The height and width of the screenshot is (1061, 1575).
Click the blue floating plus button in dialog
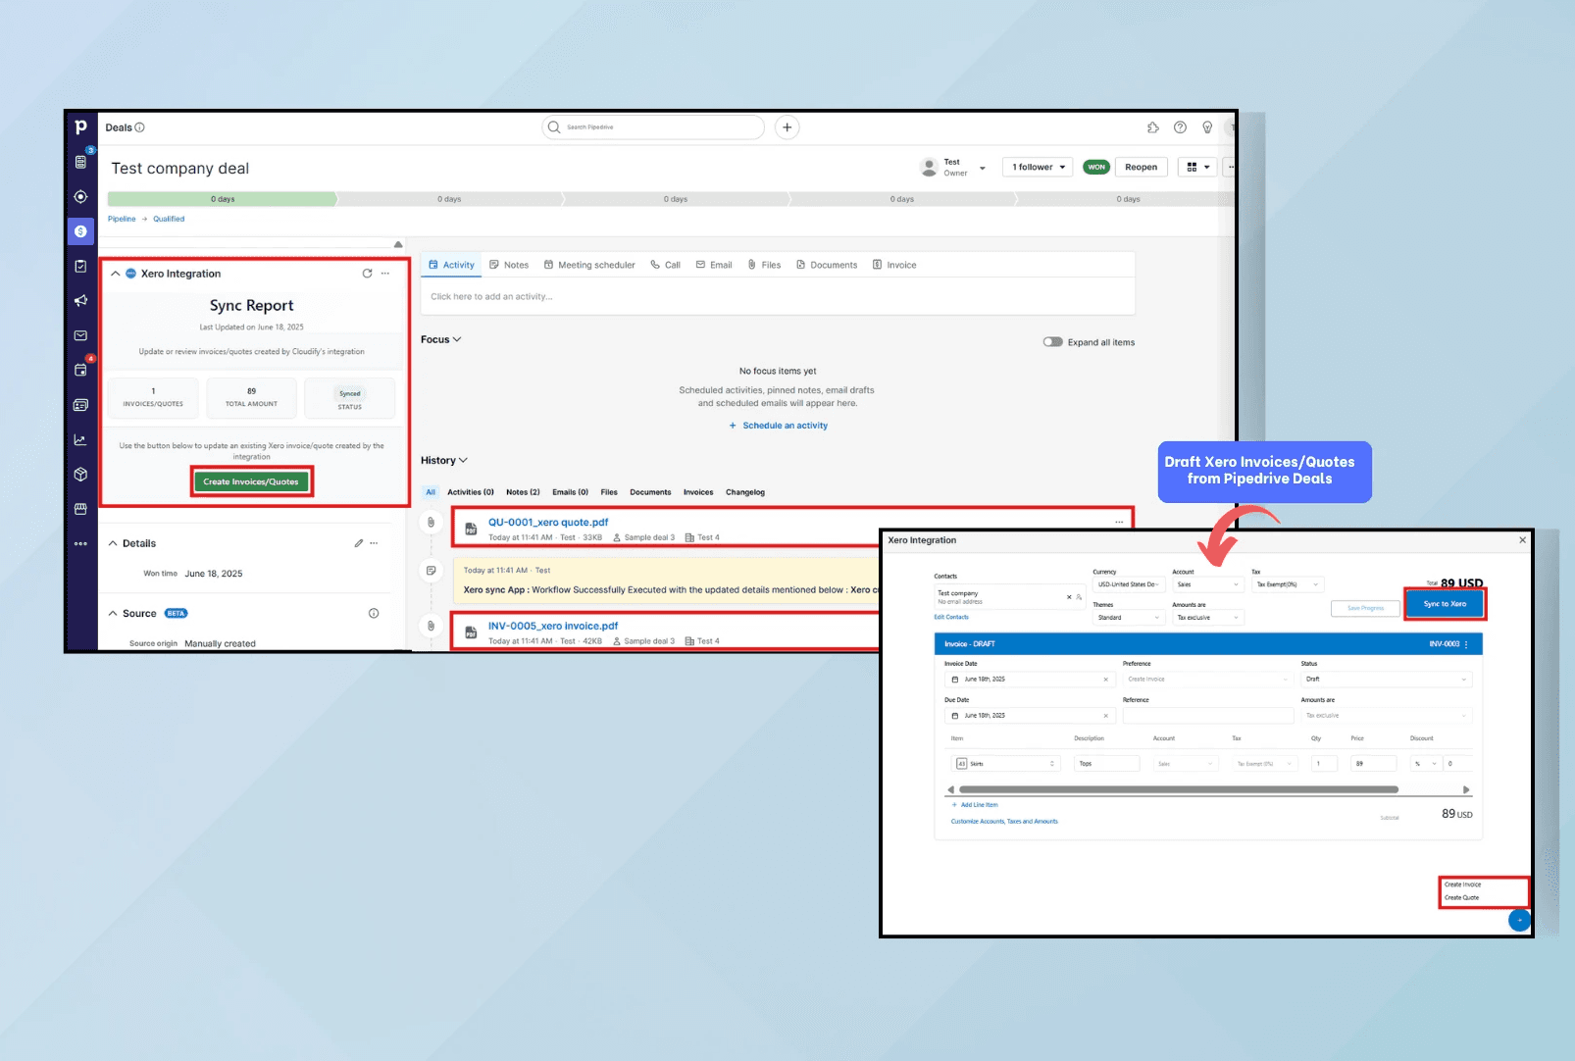[x=1519, y=920]
